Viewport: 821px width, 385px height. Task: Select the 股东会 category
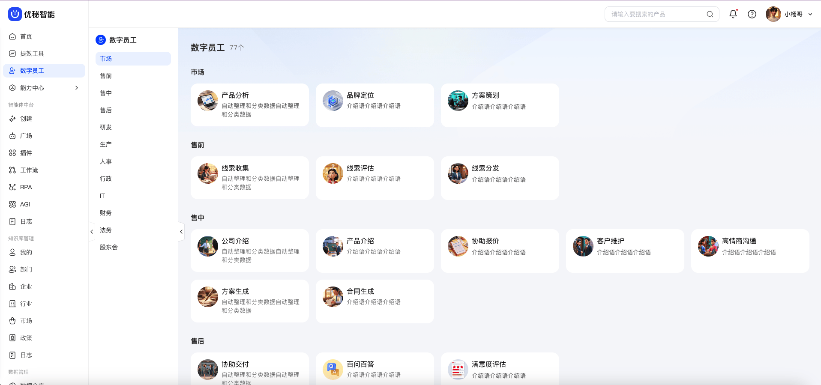(x=108, y=247)
